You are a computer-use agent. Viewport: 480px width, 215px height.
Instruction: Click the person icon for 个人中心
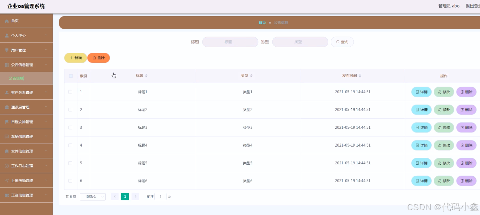[7, 36]
